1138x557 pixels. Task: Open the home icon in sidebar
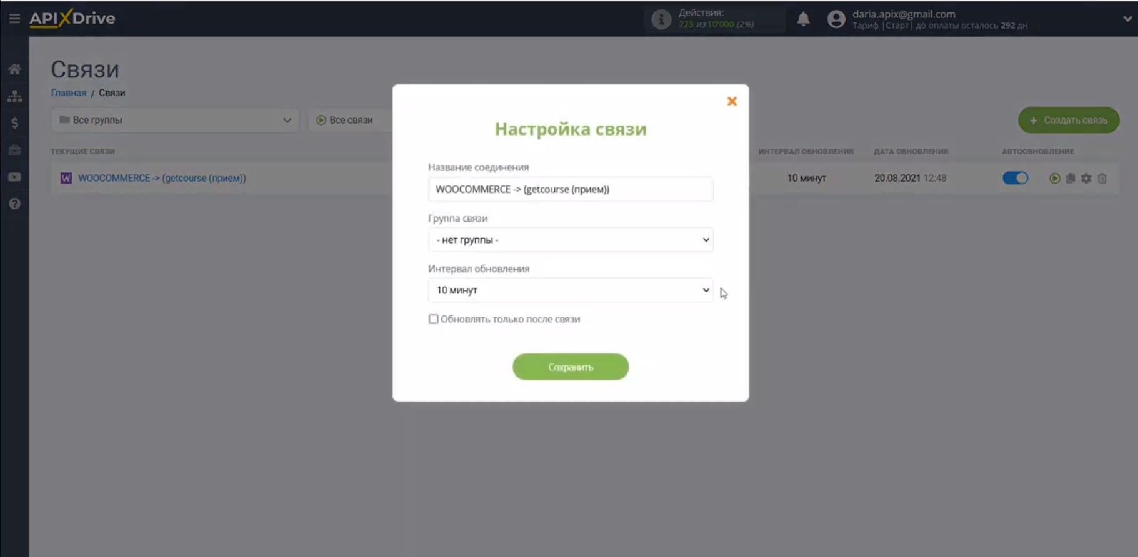pos(14,69)
